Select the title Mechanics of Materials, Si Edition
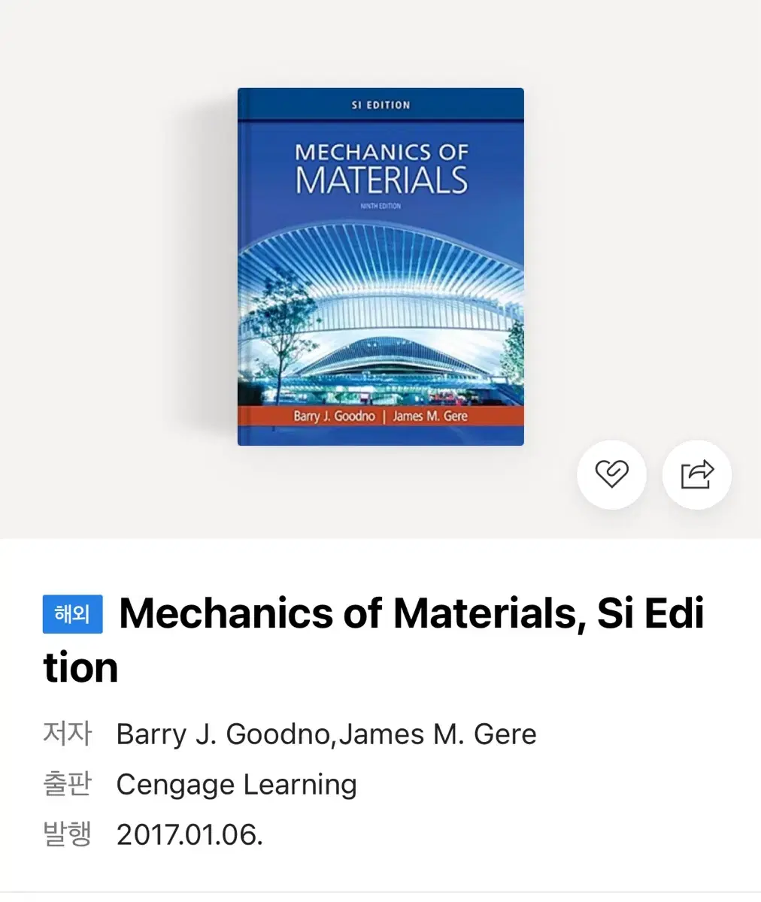This screenshot has width=761, height=902. click(x=374, y=640)
